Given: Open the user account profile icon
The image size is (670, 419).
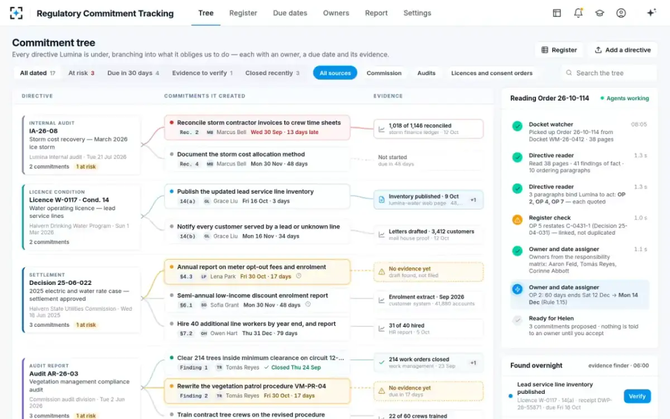Looking at the screenshot, I should point(621,13).
